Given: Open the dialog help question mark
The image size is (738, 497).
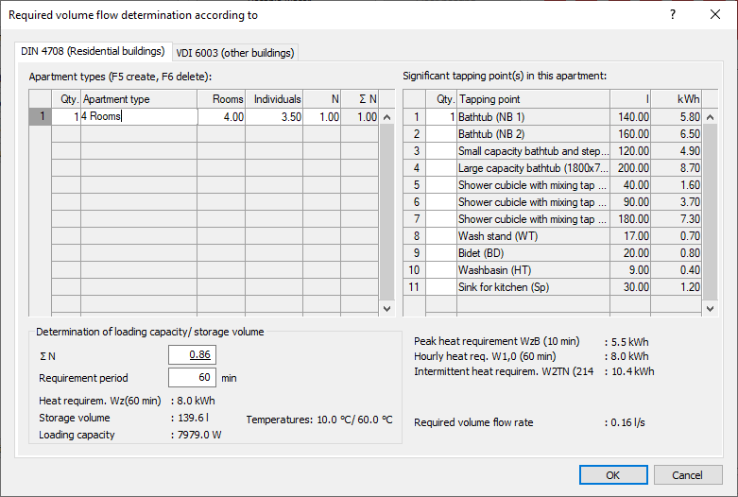Looking at the screenshot, I should [x=673, y=14].
